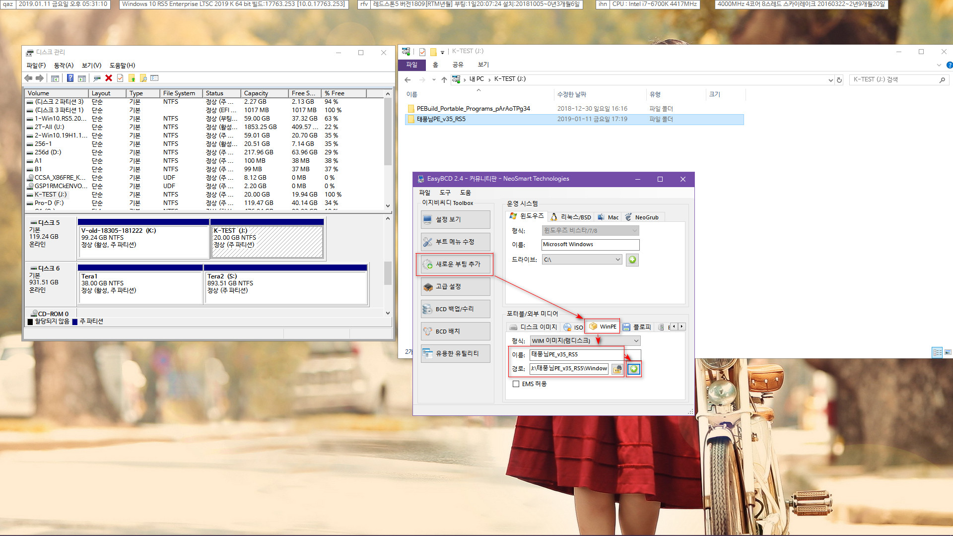Viewport: 953px width, 536px height.
Task: Open 도움 menu in EasyBCD
Action: click(x=465, y=193)
